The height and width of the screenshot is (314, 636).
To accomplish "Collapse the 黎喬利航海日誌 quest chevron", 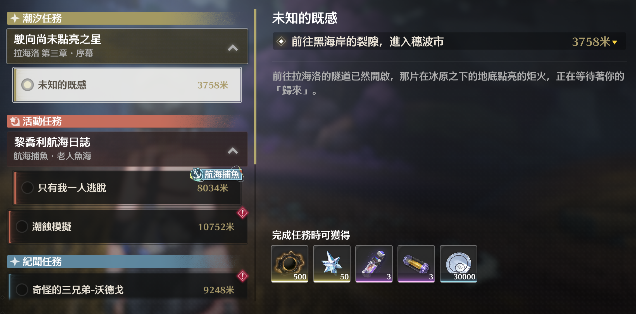I will (233, 151).
